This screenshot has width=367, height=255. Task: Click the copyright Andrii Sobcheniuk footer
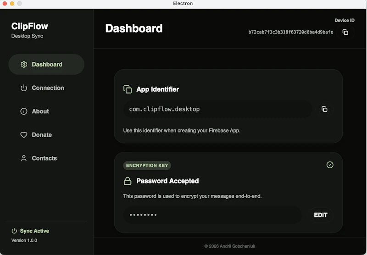(230, 246)
